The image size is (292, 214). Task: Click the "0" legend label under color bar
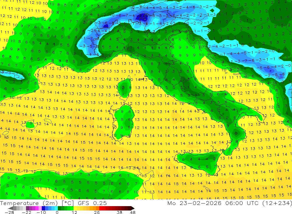tap(57, 212)
